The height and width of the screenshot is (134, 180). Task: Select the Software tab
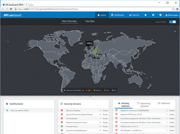click(164, 103)
